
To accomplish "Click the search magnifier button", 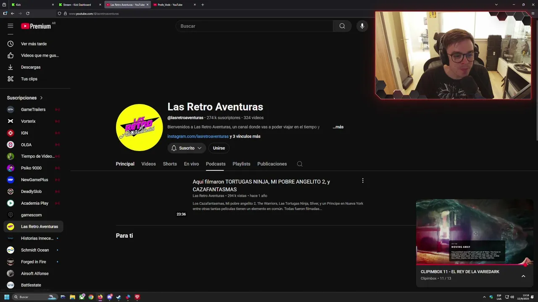I will coord(342,26).
